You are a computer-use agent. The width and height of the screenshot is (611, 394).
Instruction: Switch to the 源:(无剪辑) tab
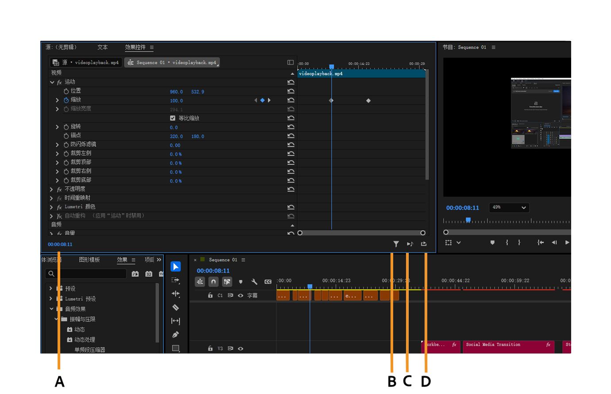click(x=61, y=47)
